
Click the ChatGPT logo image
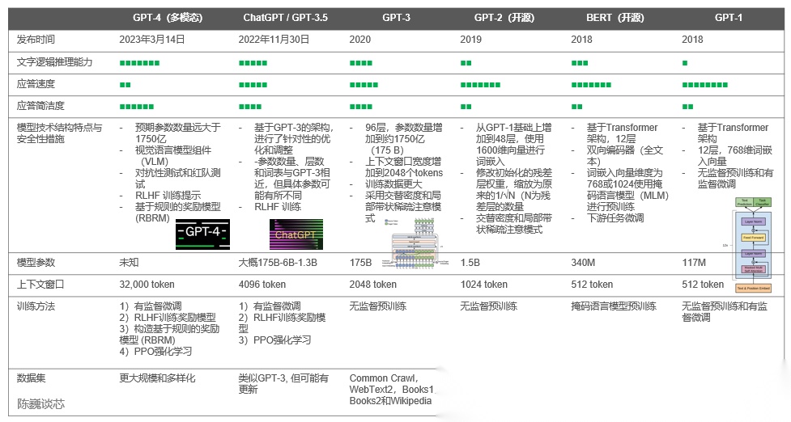click(296, 234)
